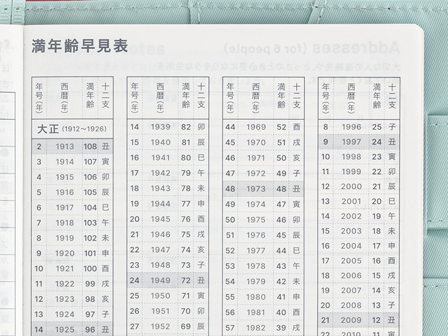Click the year 1949 in the table
448x336 pixels.
pos(161,279)
